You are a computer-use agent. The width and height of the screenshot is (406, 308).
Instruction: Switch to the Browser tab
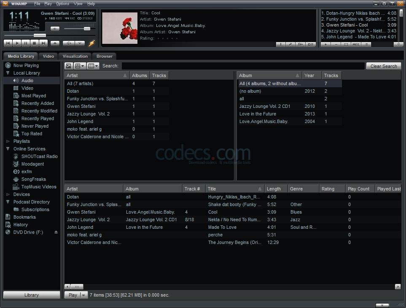coord(105,56)
